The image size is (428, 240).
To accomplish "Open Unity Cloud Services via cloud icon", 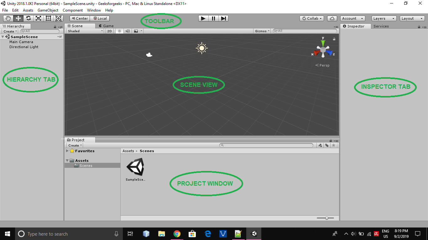I will (x=332, y=18).
